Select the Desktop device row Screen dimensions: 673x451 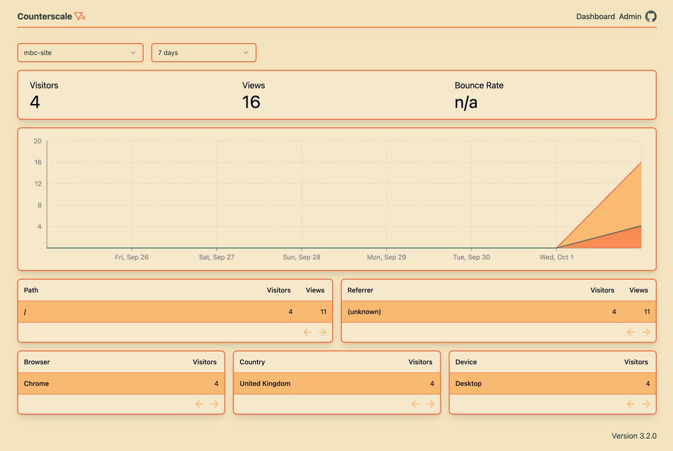point(553,384)
